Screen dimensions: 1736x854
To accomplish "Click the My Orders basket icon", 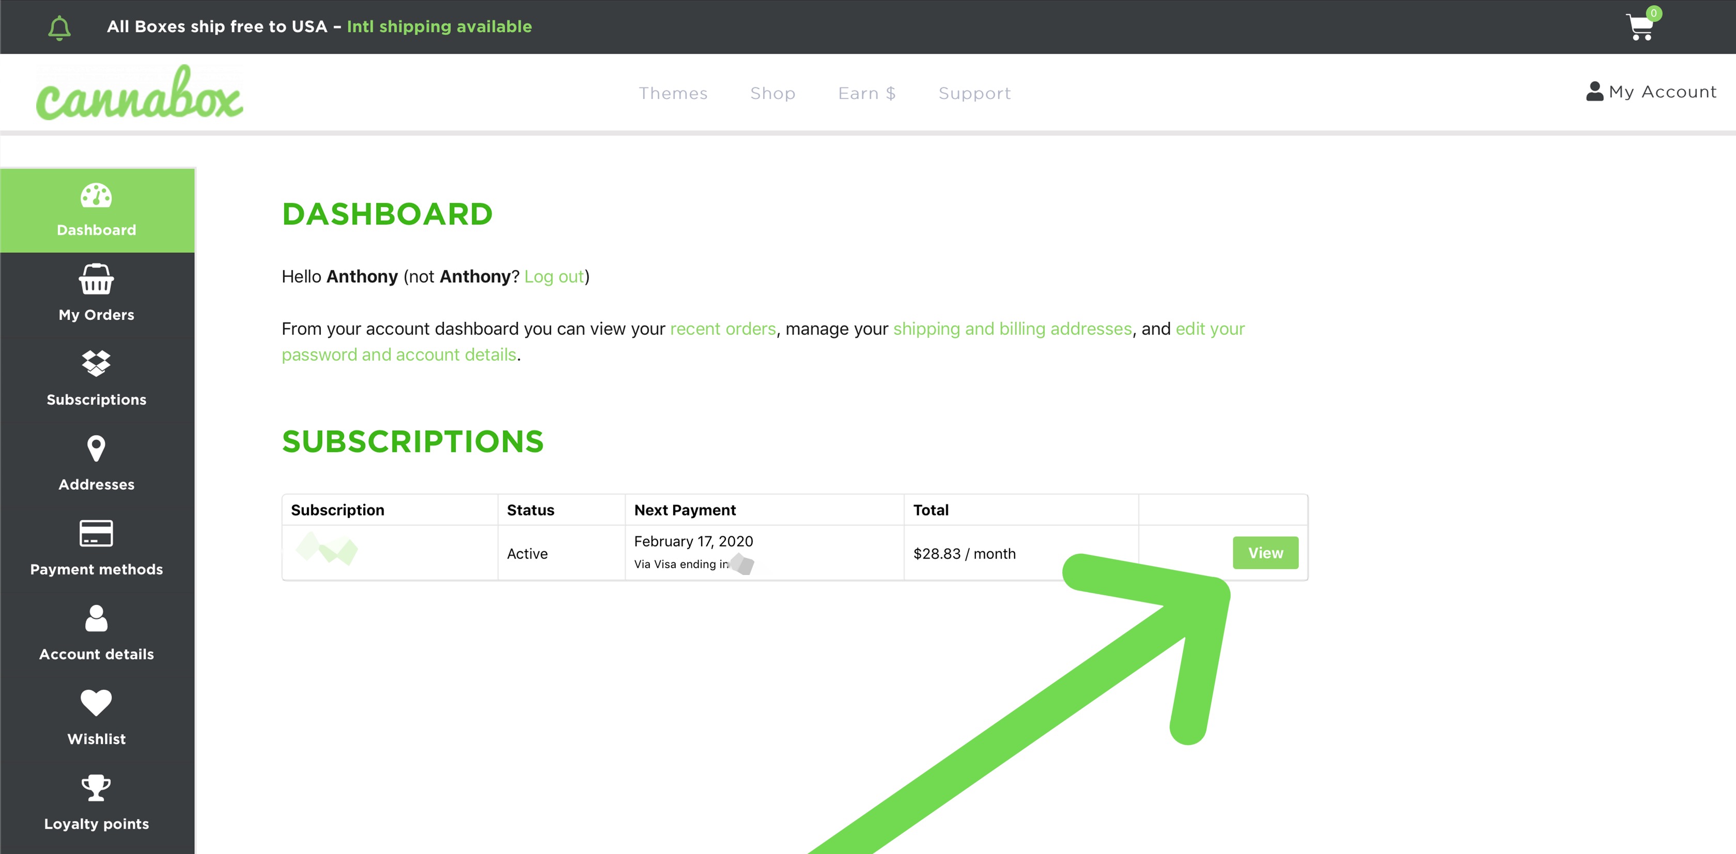I will [x=97, y=279].
